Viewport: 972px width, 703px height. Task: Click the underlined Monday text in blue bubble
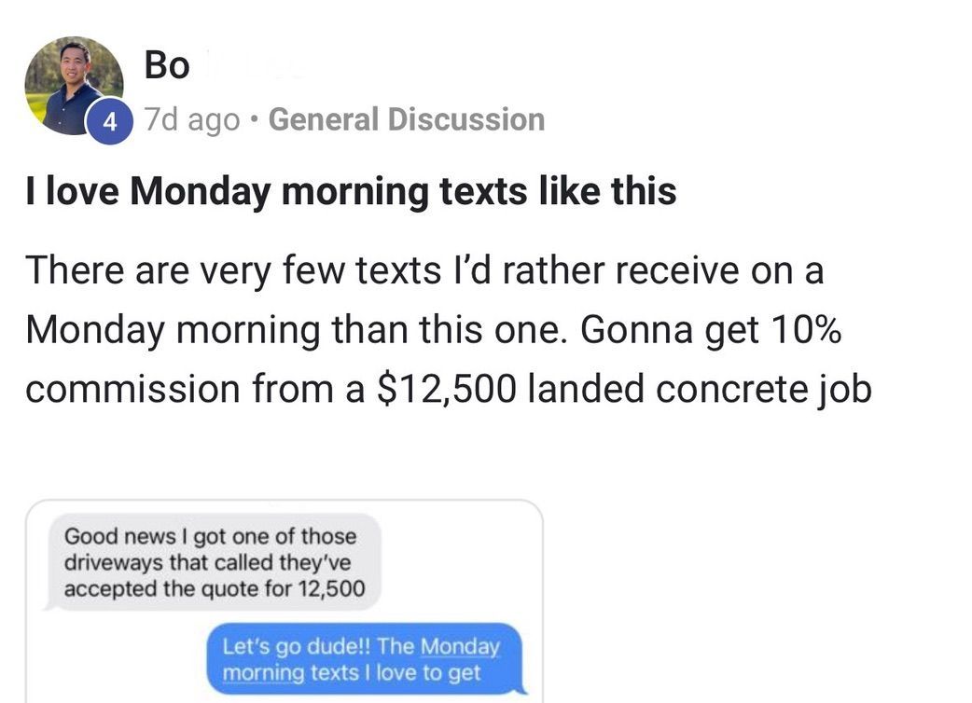pyautogui.click(x=460, y=646)
